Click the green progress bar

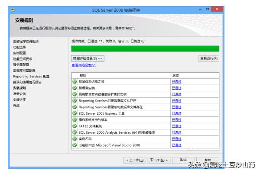click(145, 49)
